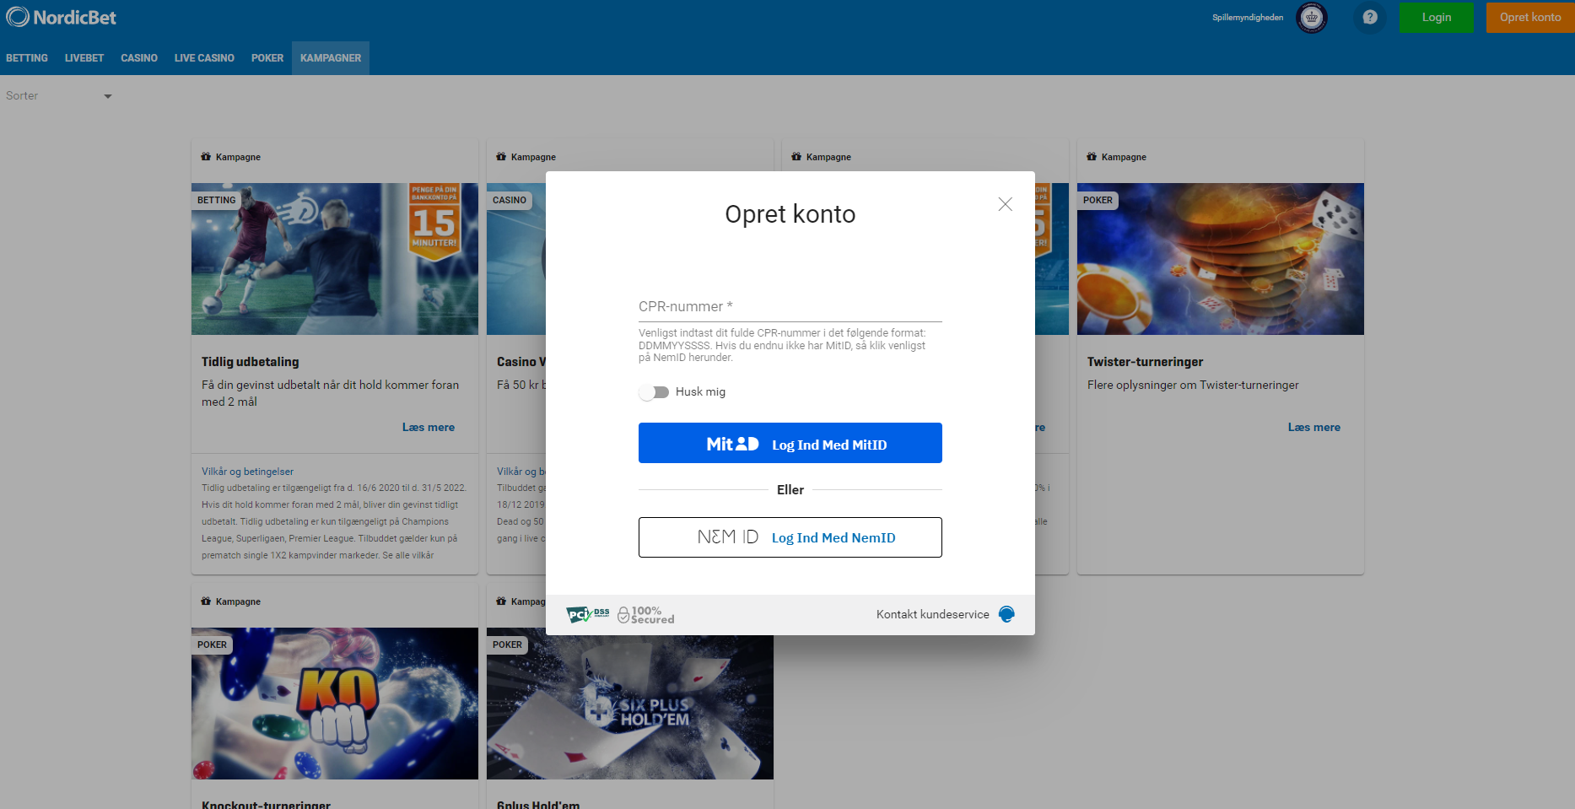Switch to the Live Casino tab

[204, 58]
